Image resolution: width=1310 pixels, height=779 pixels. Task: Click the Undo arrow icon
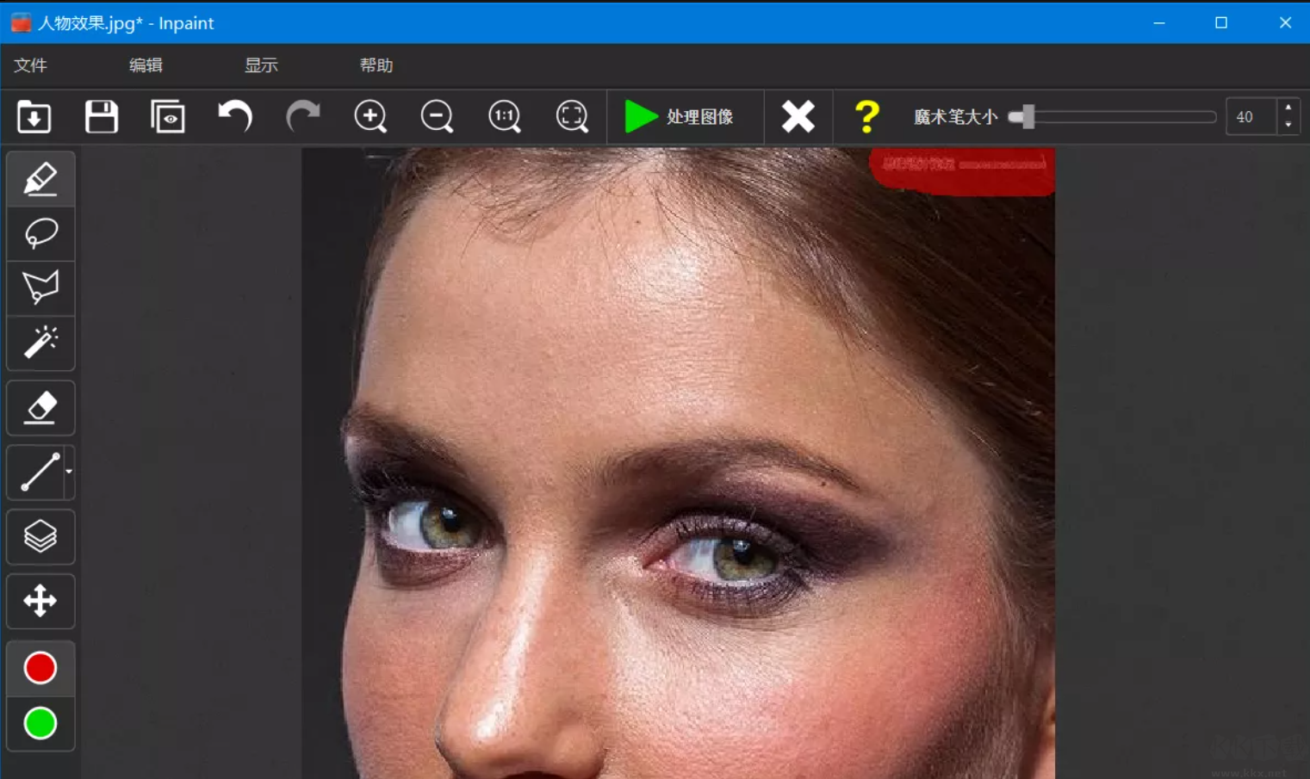233,117
